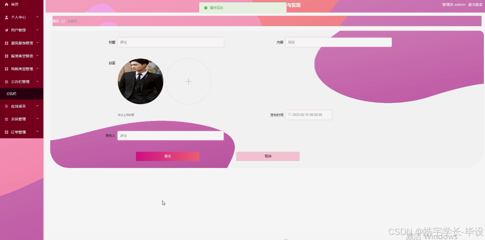
Task: Select the 公告栏 submenu item
Action: (x=11, y=94)
